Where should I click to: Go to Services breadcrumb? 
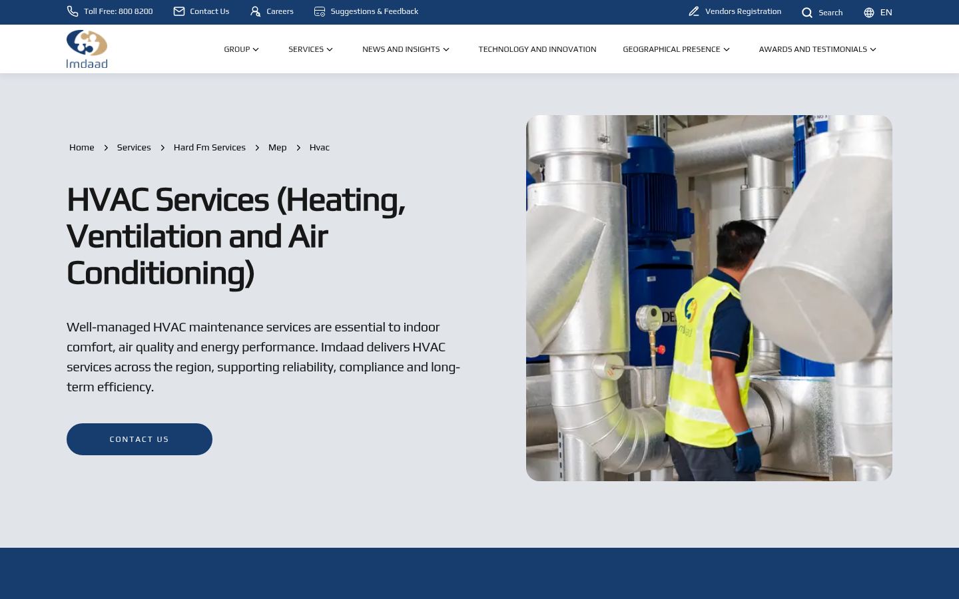click(x=134, y=147)
